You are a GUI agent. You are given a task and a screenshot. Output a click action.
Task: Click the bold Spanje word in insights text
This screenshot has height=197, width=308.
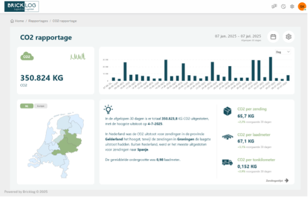coord(143,150)
